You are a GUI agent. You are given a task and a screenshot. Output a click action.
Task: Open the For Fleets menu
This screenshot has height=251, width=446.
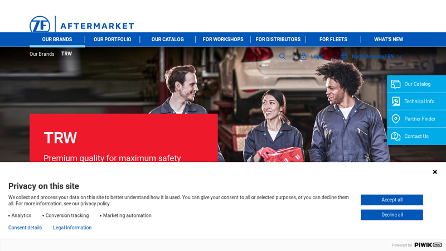333,40
